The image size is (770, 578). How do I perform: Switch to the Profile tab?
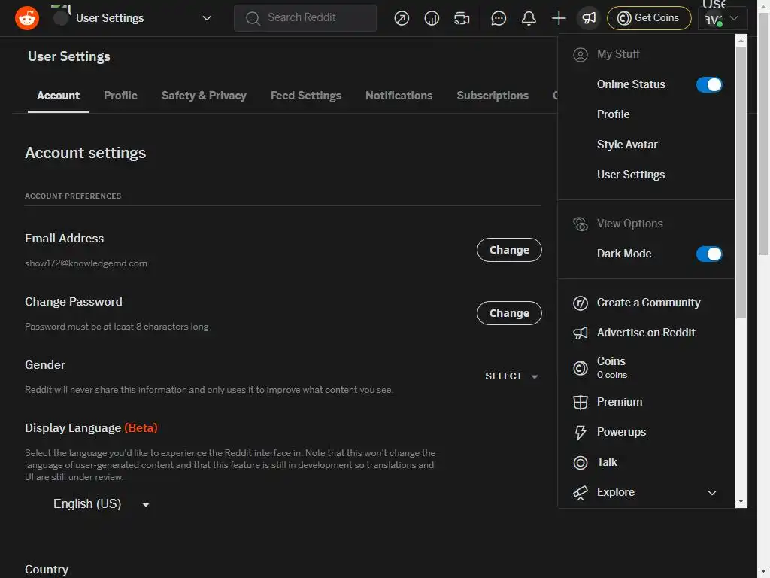click(120, 96)
